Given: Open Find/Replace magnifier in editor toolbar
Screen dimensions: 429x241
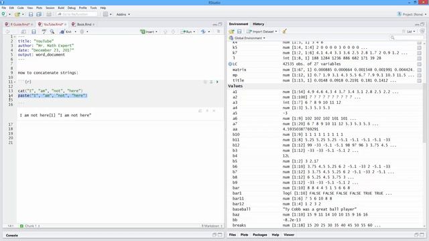Looking at the screenshot, I should 52,31.
